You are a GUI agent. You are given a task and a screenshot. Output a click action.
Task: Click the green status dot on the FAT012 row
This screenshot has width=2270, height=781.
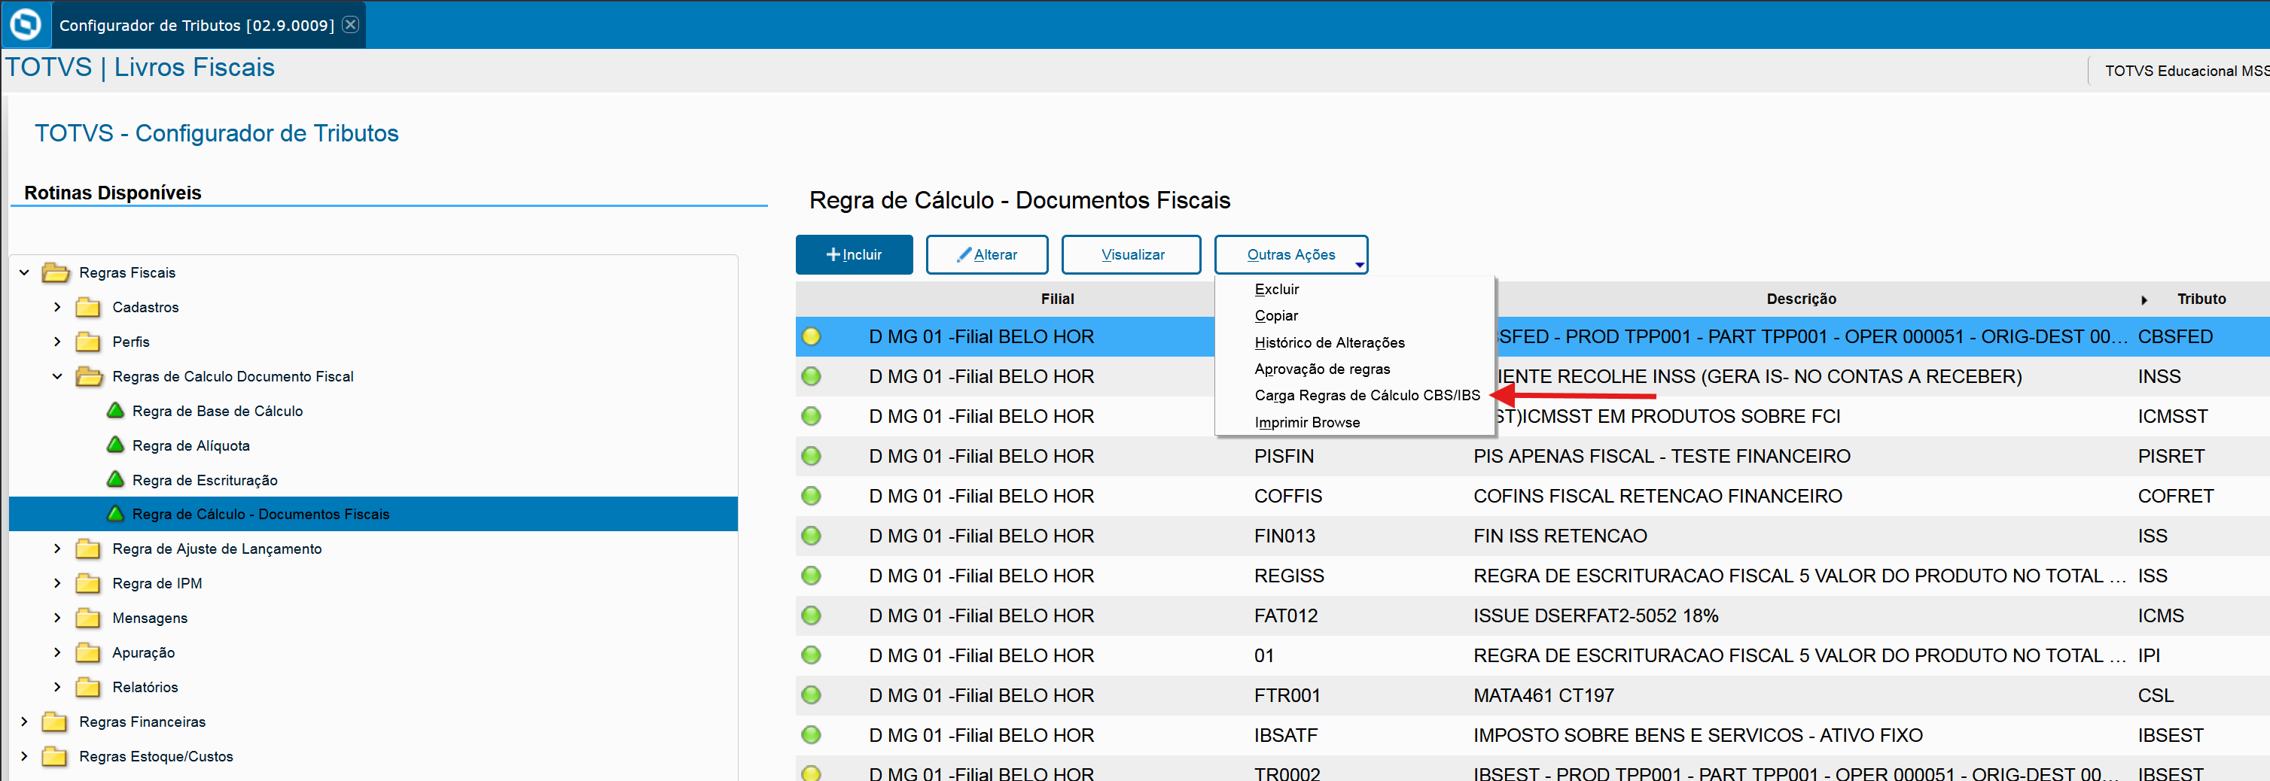[x=811, y=615]
